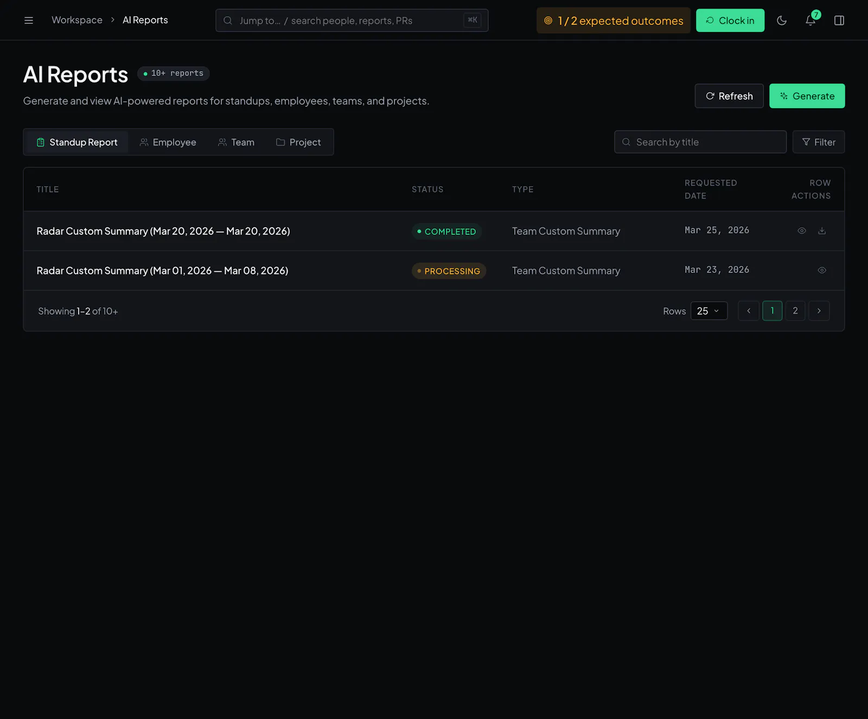Open the Filter options

click(819, 142)
